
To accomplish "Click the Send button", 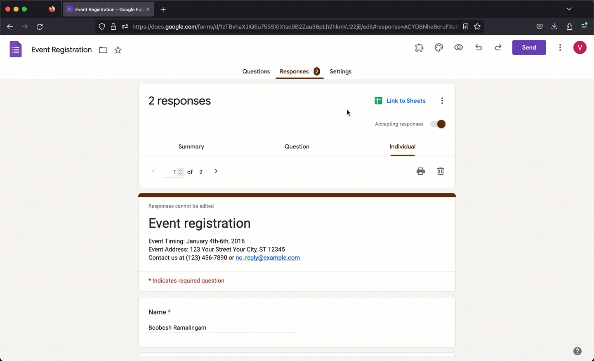I will (529, 47).
